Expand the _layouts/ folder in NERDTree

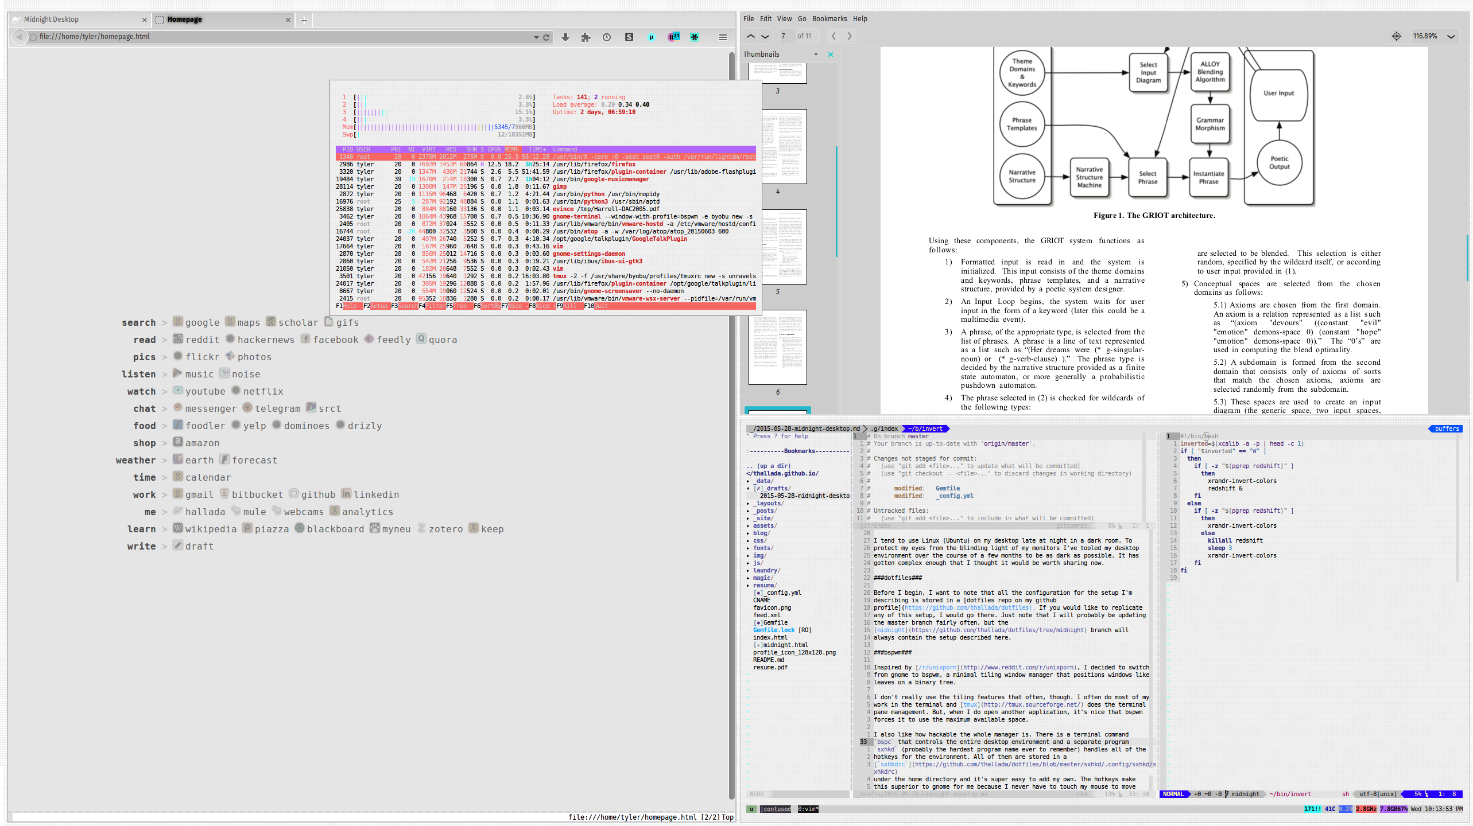point(767,503)
